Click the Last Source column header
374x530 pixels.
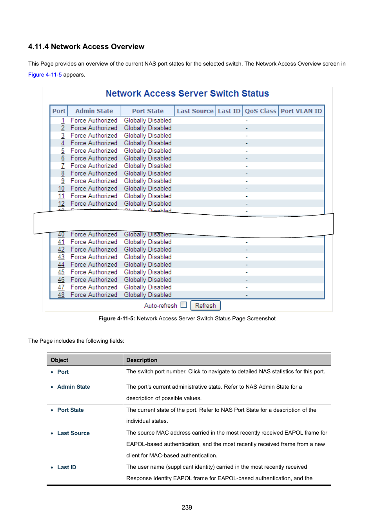click(195, 111)
